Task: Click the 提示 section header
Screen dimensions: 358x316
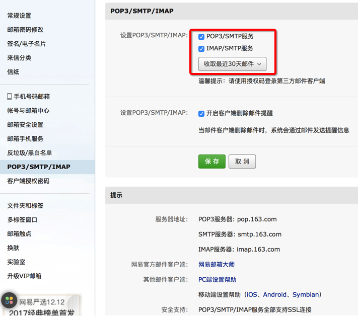Action: pyautogui.click(x=116, y=195)
